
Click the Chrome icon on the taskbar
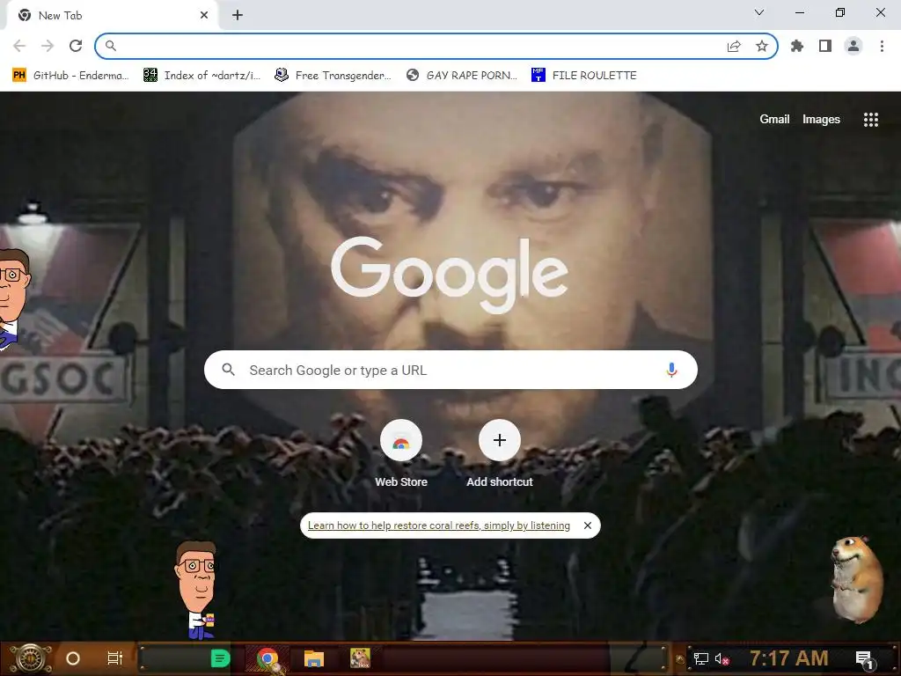tap(267, 658)
